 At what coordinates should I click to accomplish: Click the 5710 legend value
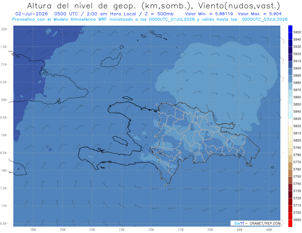297,205
